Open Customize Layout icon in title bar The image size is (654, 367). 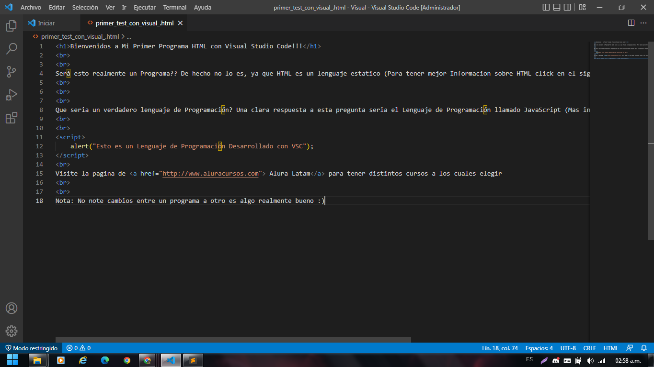(582, 7)
